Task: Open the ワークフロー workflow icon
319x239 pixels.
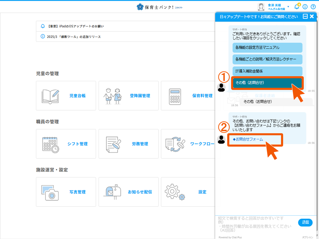Action: click(191, 144)
